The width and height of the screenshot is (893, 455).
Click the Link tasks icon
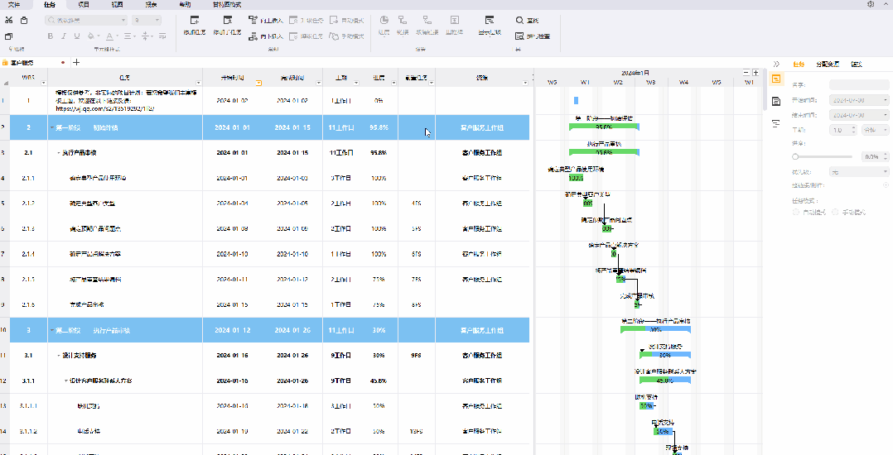tap(403, 21)
